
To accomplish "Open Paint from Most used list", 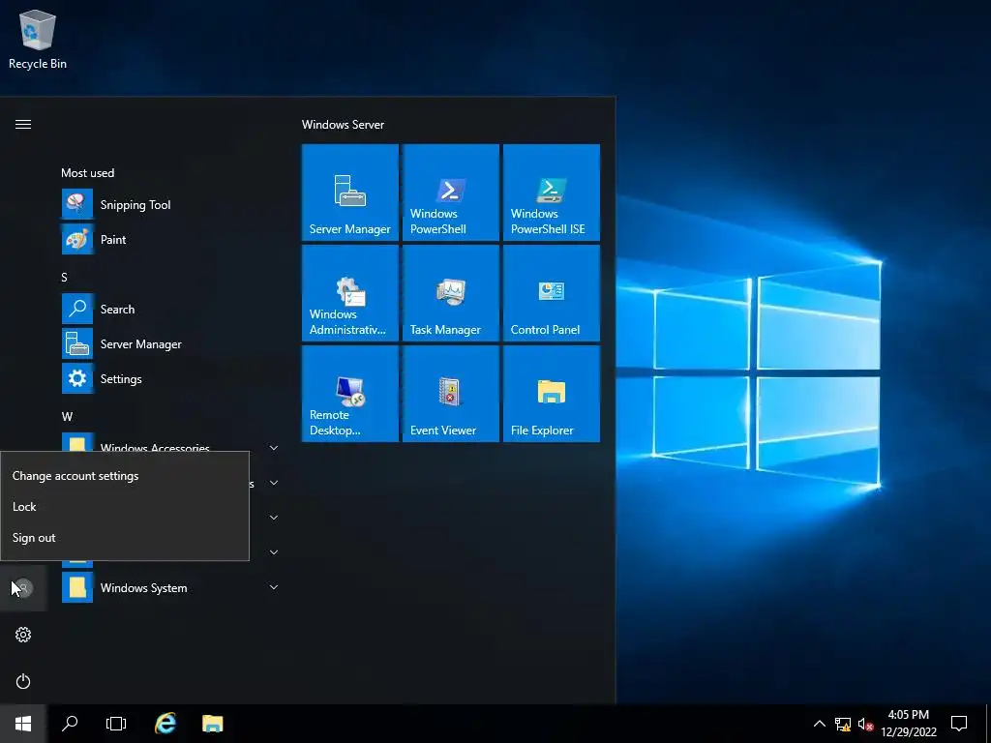I will click(x=169, y=240).
